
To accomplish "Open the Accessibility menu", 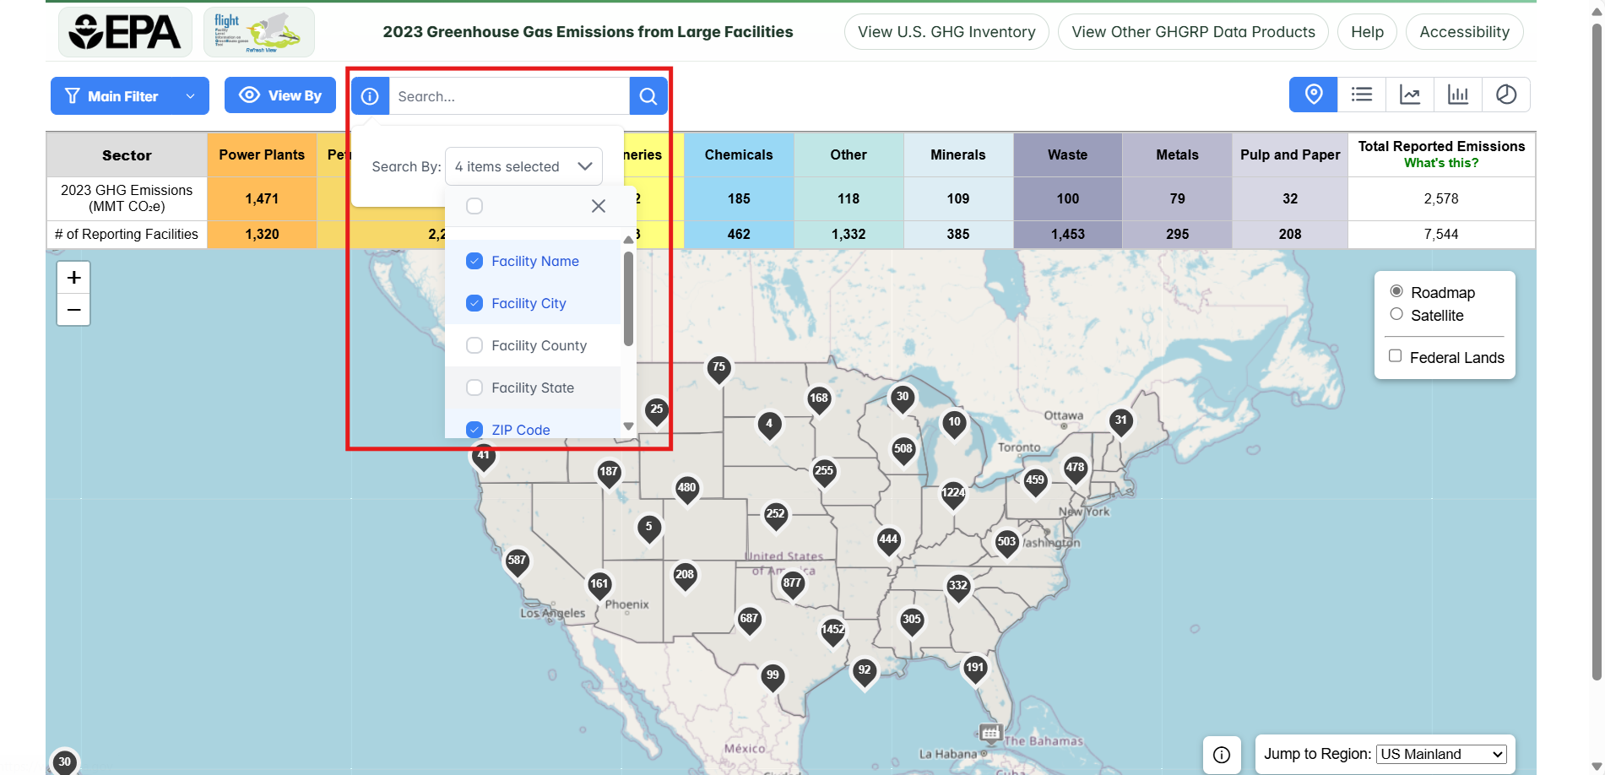I will pyautogui.click(x=1464, y=31).
